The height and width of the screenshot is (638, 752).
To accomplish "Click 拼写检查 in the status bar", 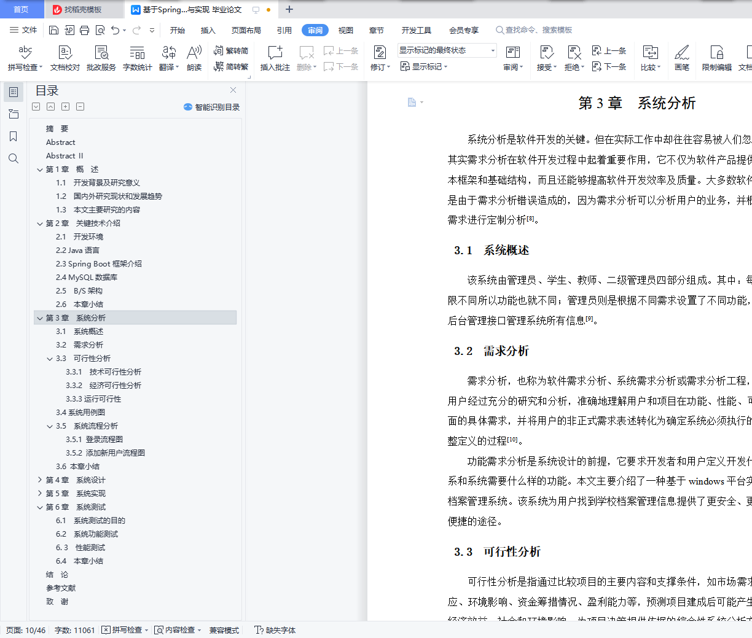I will [125, 630].
